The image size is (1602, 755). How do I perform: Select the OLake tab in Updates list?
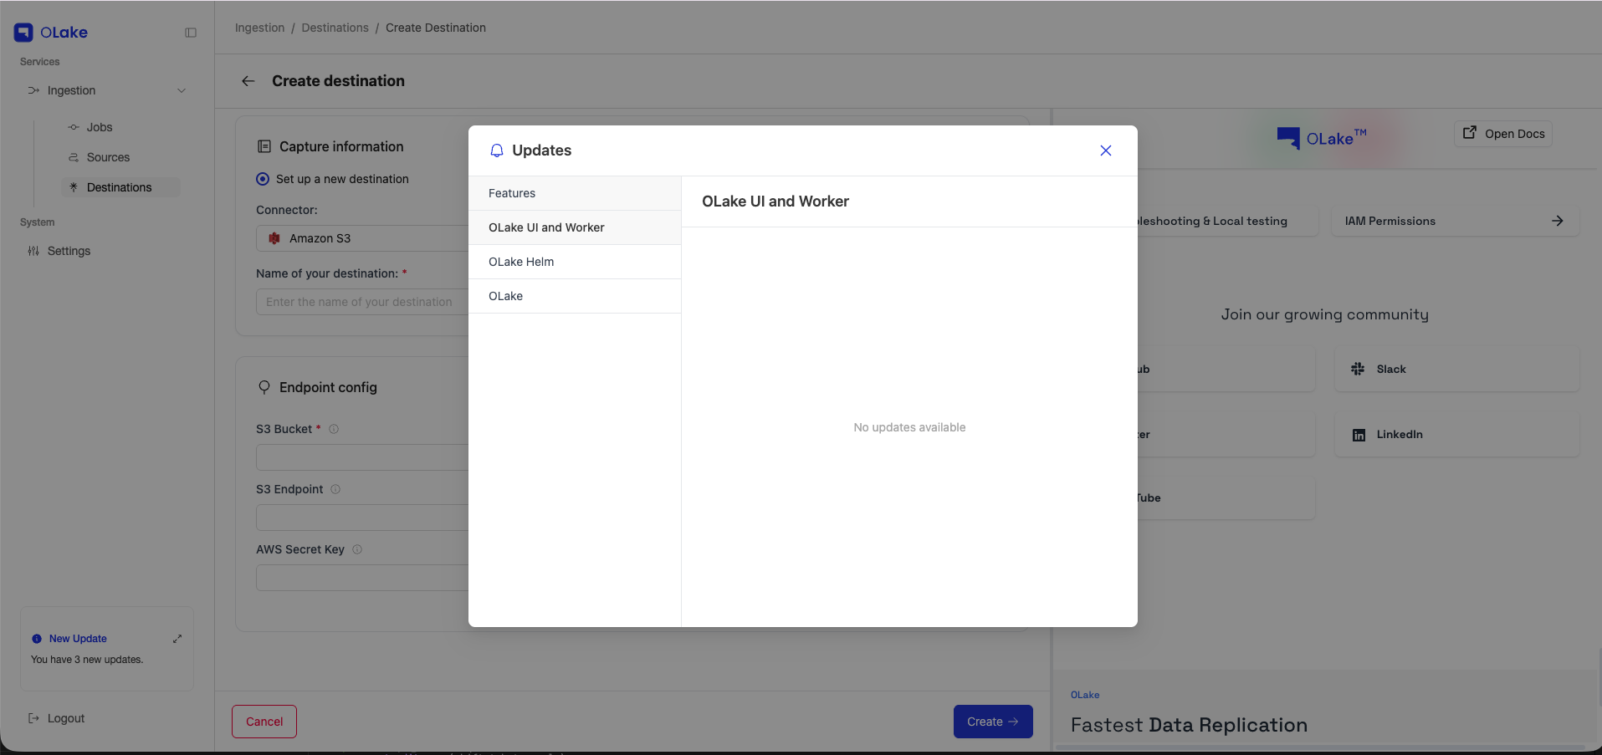coord(575,296)
